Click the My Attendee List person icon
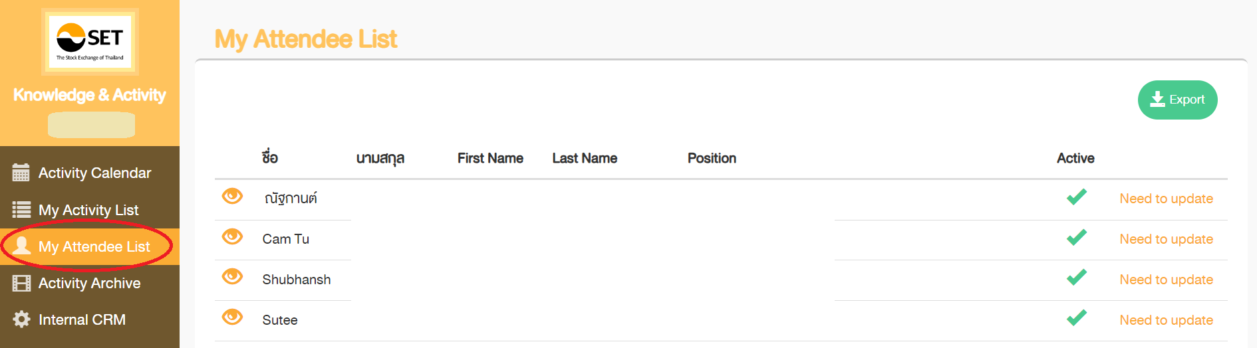 click(22, 246)
